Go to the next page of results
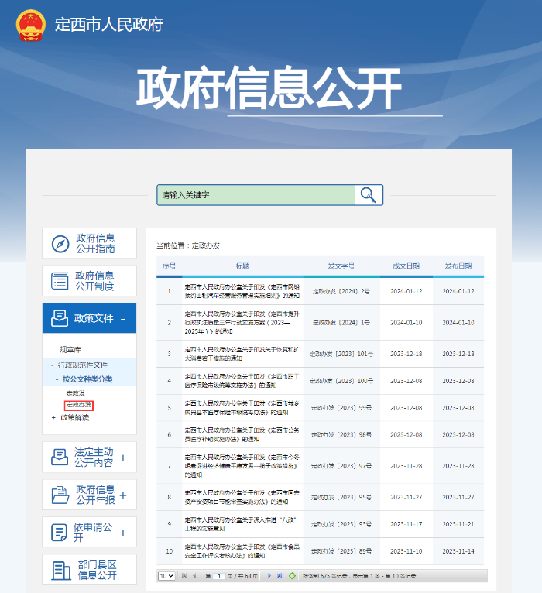Screen dimensions: 542x593 [268, 576]
